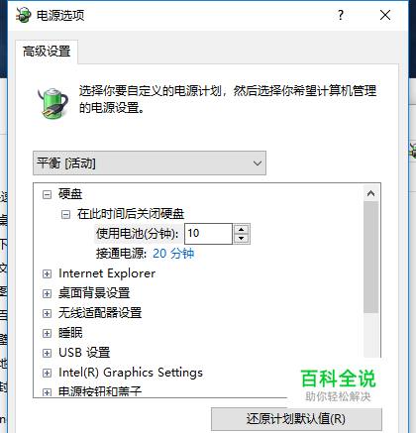This screenshot has height=433, width=416.
Task: Click the help question mark icon
Action: click(x=341, y=15)
